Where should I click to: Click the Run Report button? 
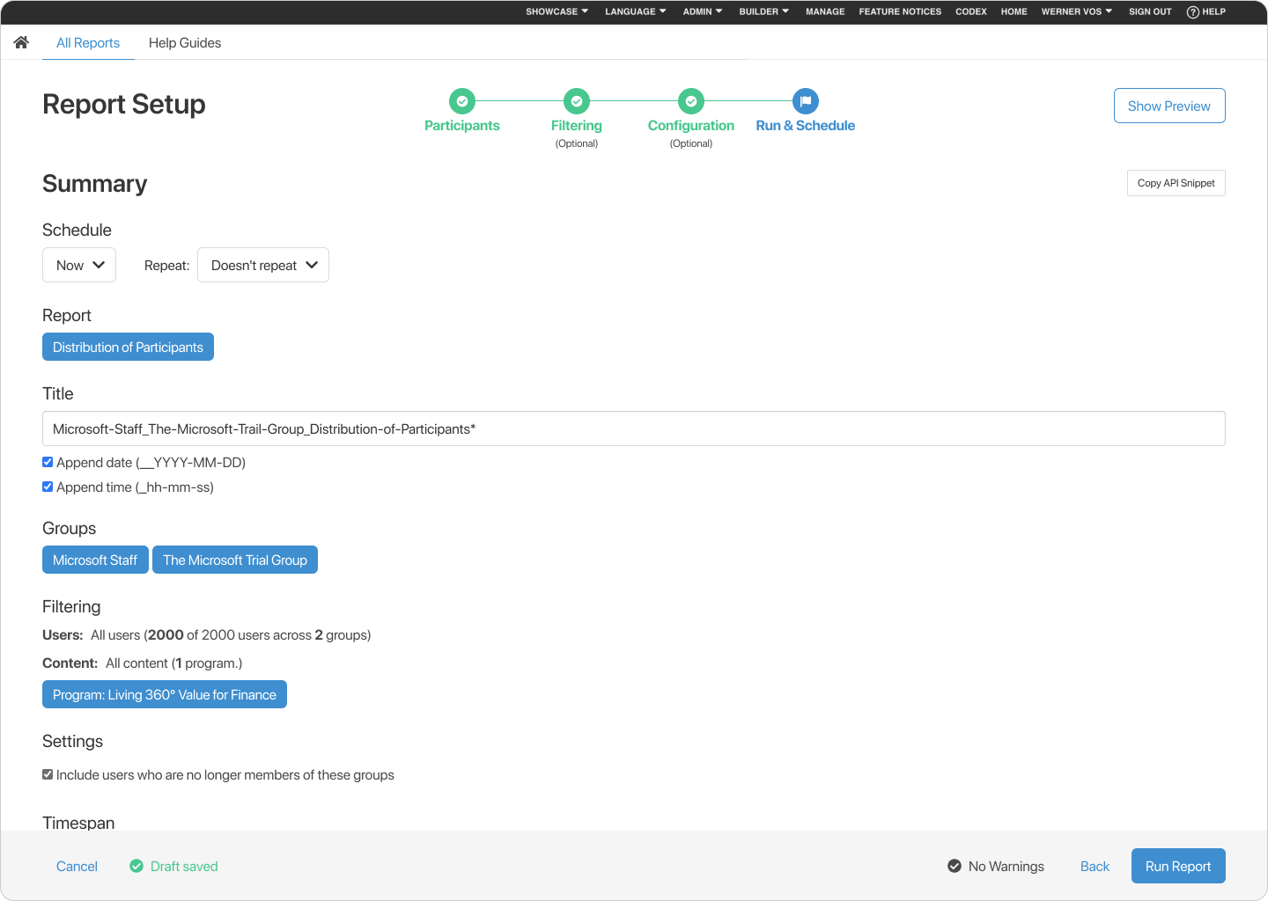click(1177, 866)
